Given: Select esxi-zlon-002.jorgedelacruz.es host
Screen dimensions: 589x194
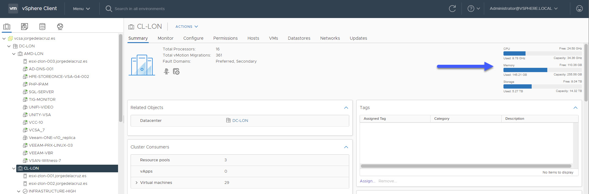Looking at the screenshot, I should [58, 184].
